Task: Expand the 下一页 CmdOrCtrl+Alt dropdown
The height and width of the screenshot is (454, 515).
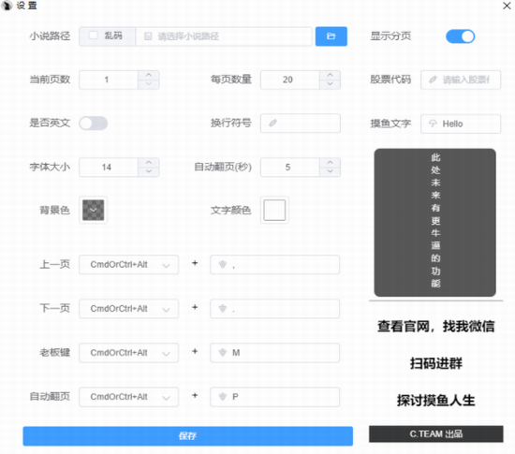Action: (x=129, y=309)
